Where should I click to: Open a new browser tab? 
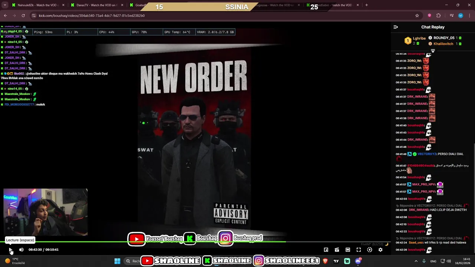click(x=367, y=5)
